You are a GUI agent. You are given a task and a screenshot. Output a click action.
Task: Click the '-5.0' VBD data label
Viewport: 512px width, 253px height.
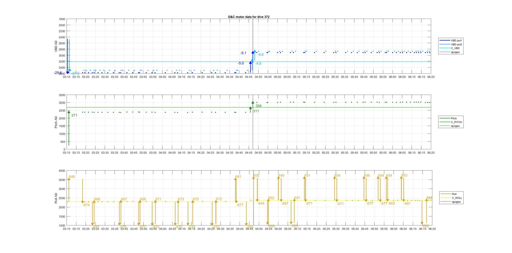point(241,64)
